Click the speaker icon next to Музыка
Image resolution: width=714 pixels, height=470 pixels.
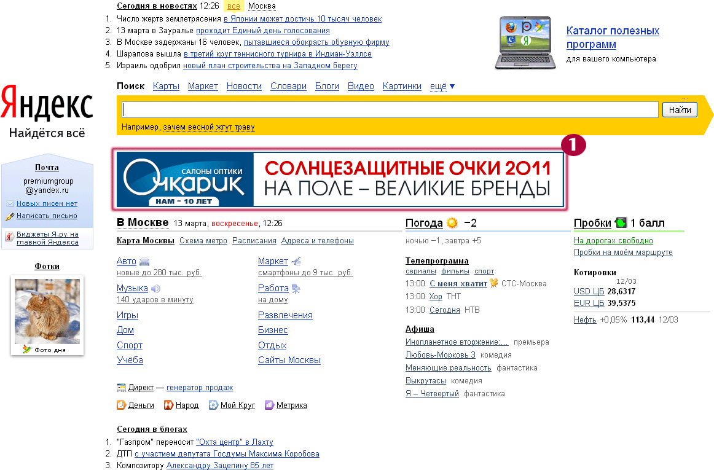tap(155, 288)
